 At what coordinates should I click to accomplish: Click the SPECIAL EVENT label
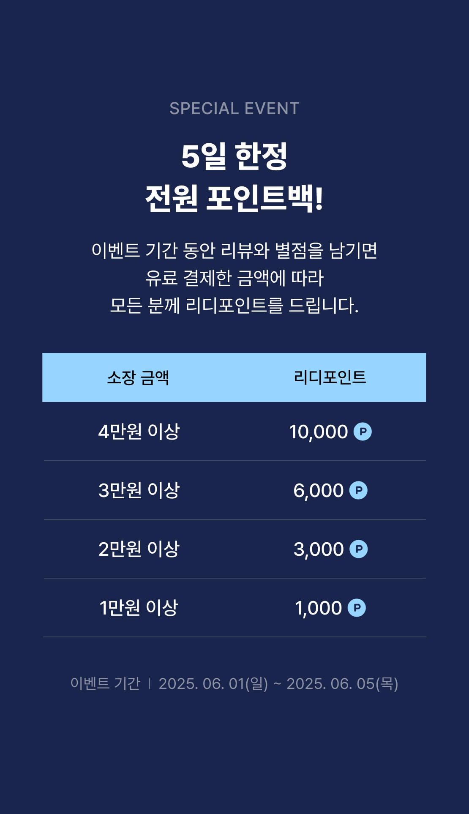234,109
